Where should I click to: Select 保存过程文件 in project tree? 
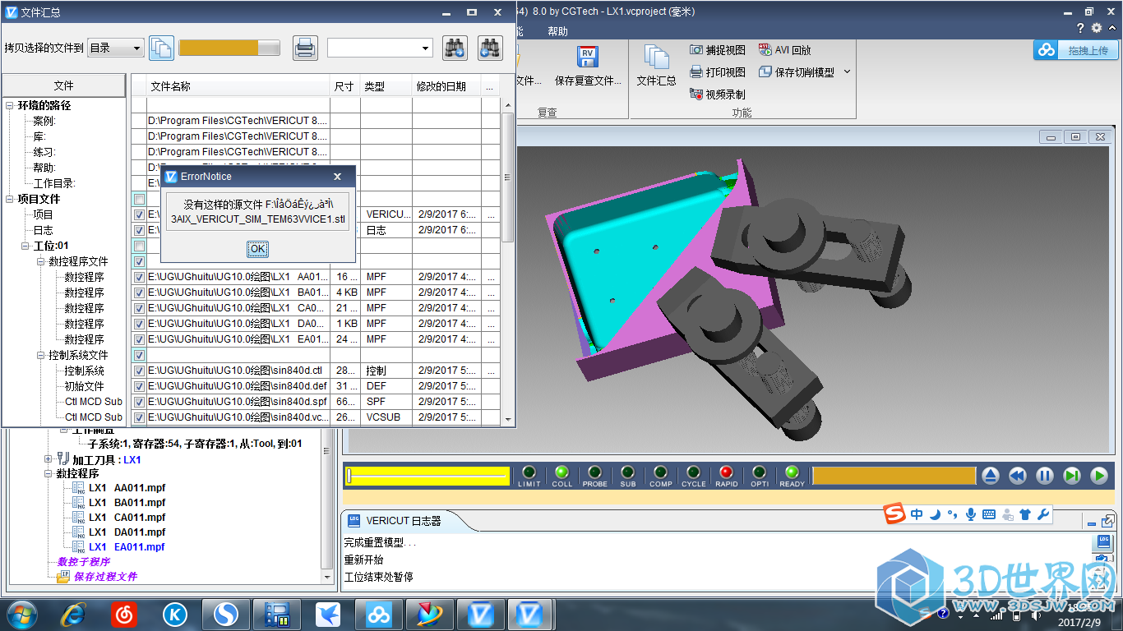click(x=105, y=577)
